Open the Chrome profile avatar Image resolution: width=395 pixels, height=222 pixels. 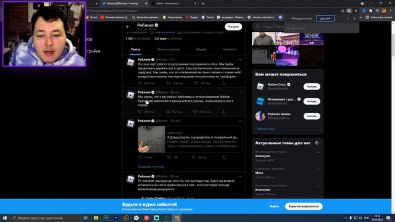coord(384,10)
